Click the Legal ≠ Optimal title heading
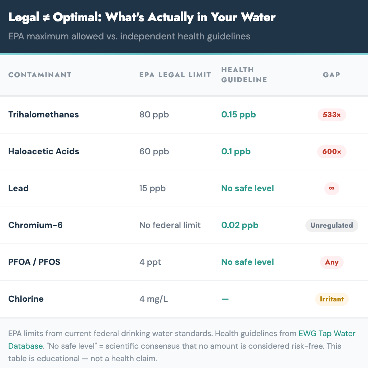This screenshot has width=368, height=368. coord(142,17)
